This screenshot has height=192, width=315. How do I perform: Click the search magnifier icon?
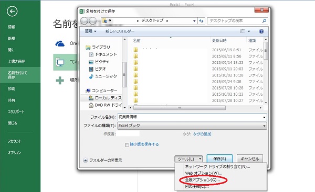coord(264,20)
